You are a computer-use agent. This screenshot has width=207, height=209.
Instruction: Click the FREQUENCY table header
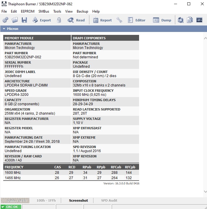point(14,167)
